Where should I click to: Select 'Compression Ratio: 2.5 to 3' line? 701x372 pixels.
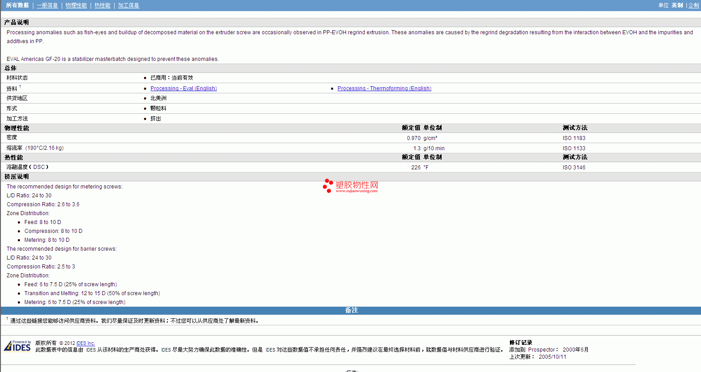pos(41,267)
